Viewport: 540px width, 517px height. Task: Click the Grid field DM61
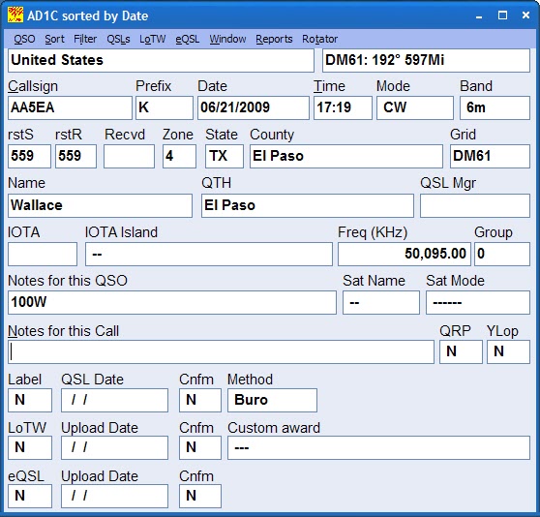(x=490, y=156)
